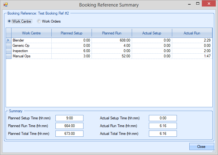The width and height of the screenshot is (218, 155).
Task: Select the Work Centre radio button
Action: [x=10, y=21]
